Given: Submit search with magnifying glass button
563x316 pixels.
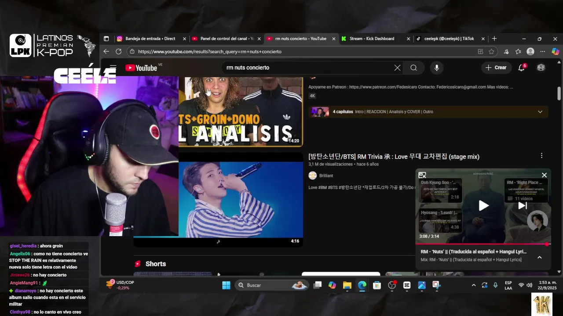Looking at the screenshot, I should tap(413, 68).
